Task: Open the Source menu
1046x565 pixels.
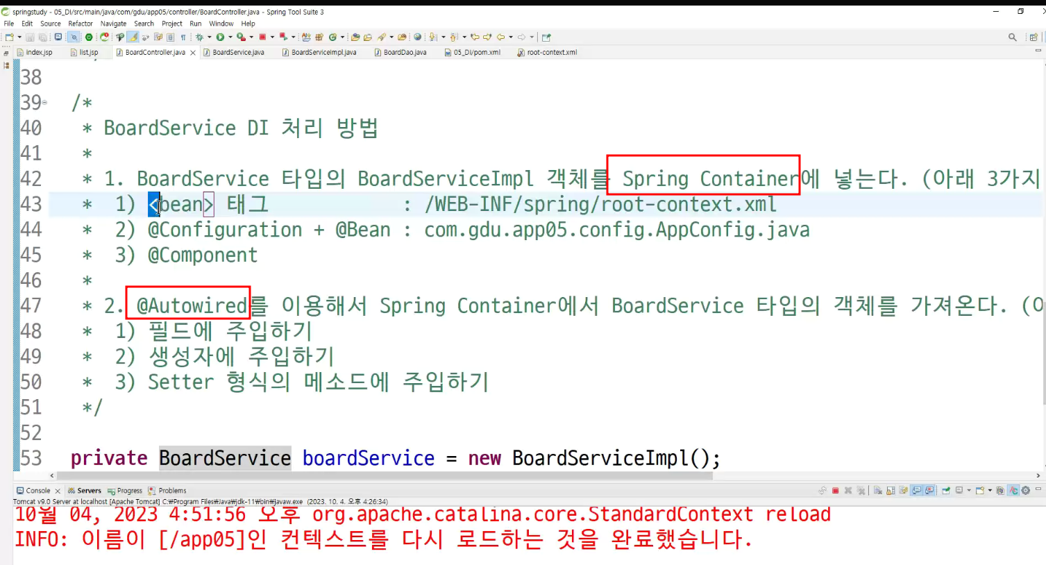Action: [x=51, y=24]
